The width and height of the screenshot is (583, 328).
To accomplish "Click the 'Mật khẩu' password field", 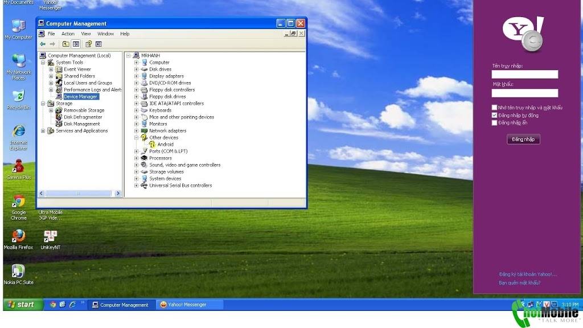I will pos(524,93).
